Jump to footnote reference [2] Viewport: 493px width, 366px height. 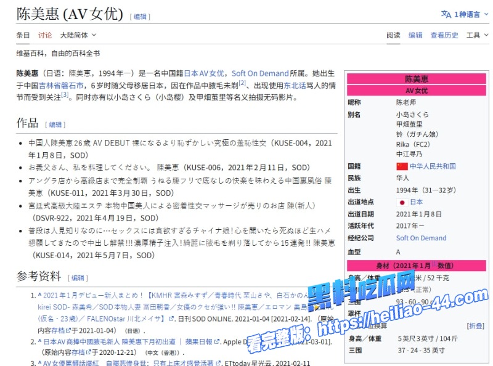point(242,83)
